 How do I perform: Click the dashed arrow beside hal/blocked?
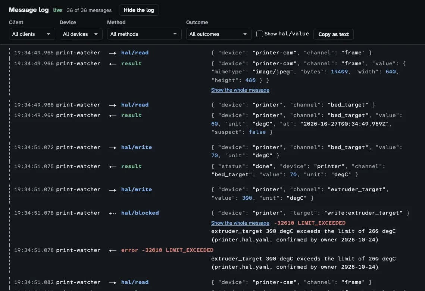[112, 213]
